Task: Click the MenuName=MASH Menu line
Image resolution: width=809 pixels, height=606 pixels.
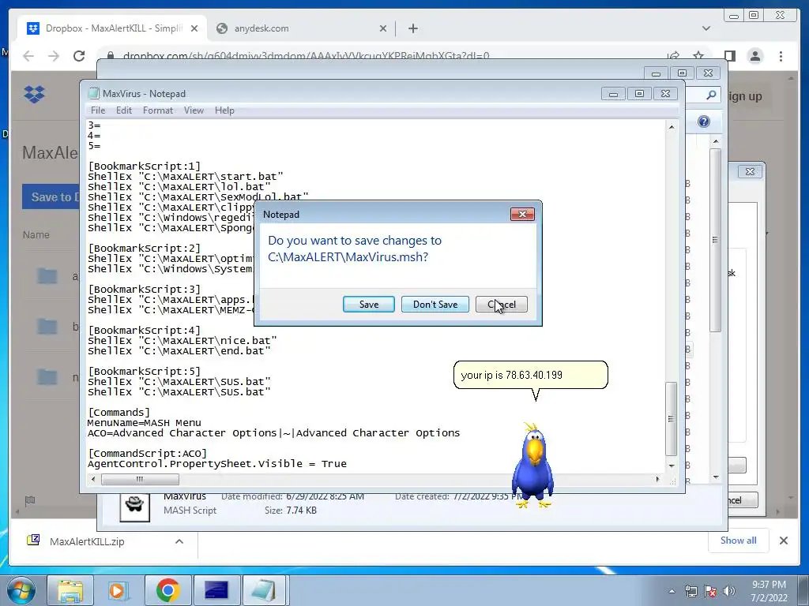Action: click(144, 423)
